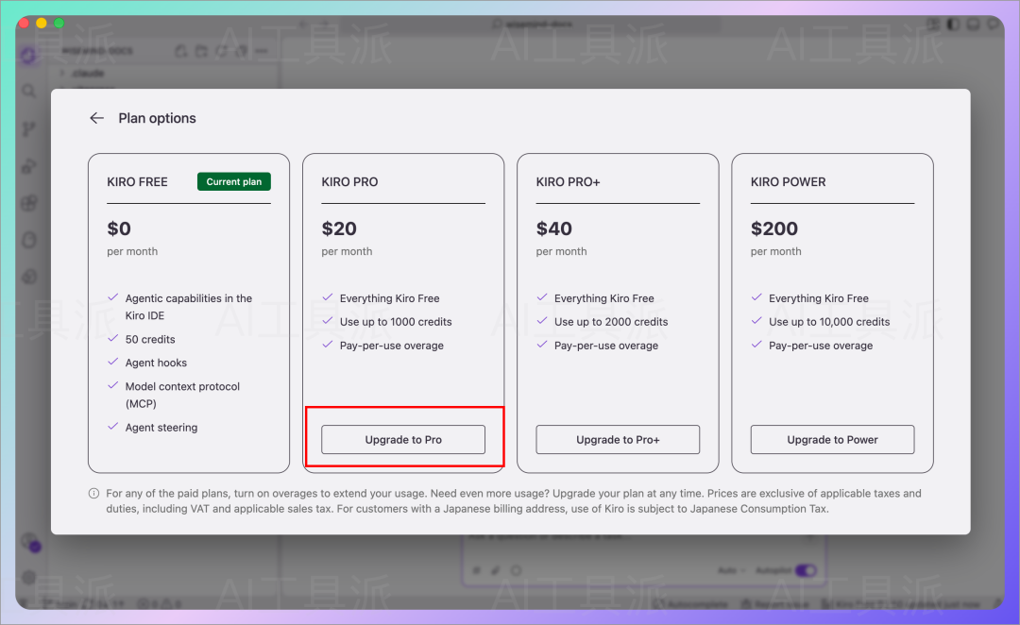Open Source Control in the activity bar
This screenshot has width=1020, height=625.
pyautogui.click(x=28, y=128)
